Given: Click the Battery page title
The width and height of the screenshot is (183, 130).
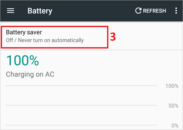Looking at the screenshot, I should coord(40,11).
